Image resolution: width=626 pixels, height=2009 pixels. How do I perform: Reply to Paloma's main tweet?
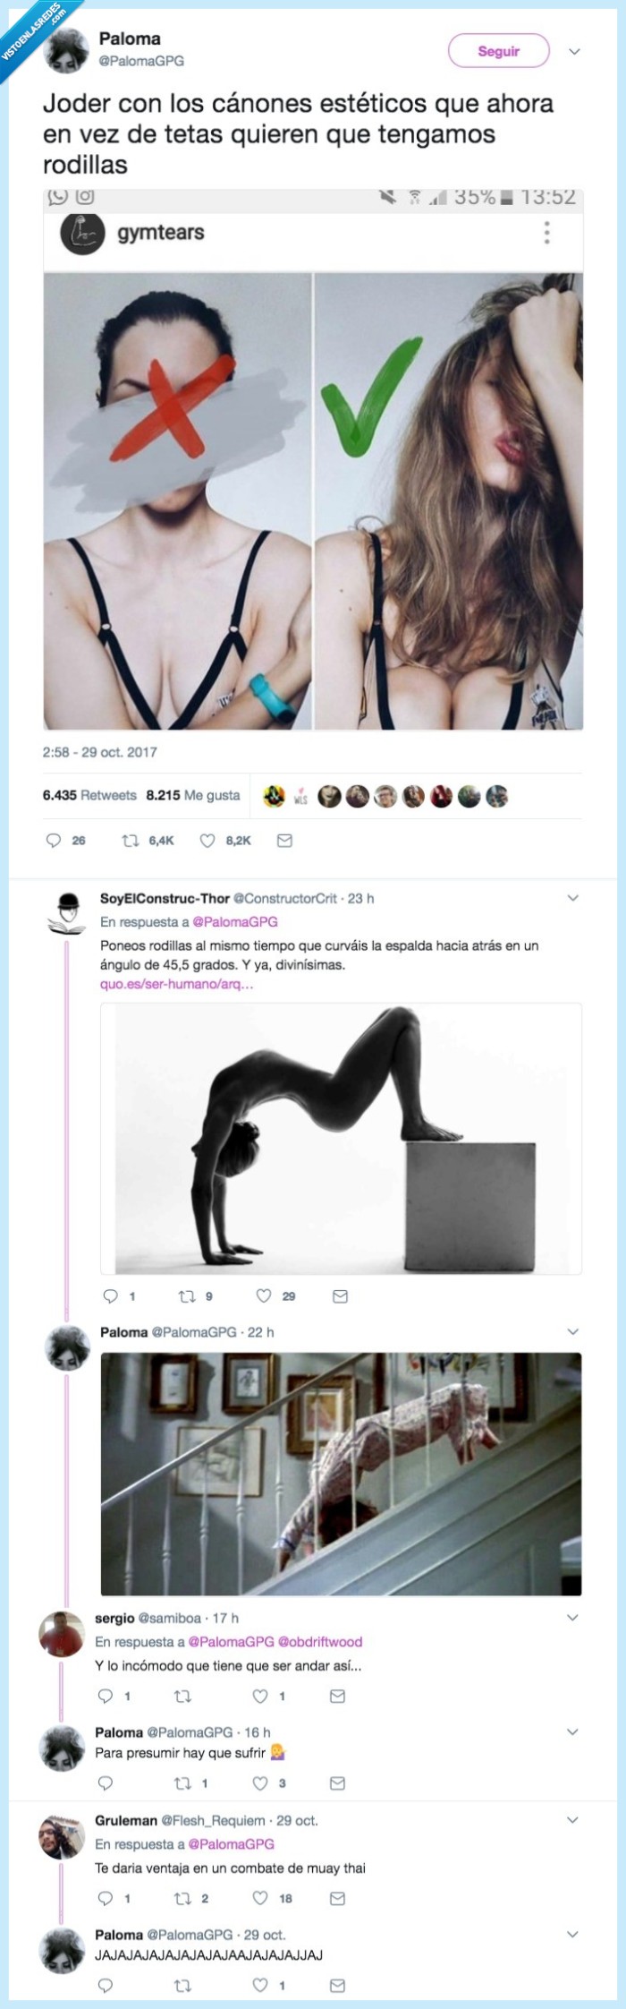click(56, 841)
